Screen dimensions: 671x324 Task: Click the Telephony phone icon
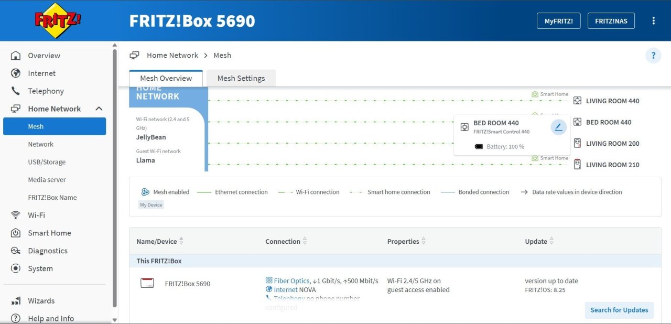pyautogui.click(x=16, y=91)
